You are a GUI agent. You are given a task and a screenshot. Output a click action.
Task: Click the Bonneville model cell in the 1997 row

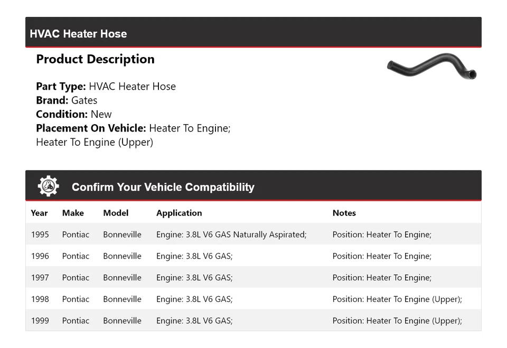[122, 278]
